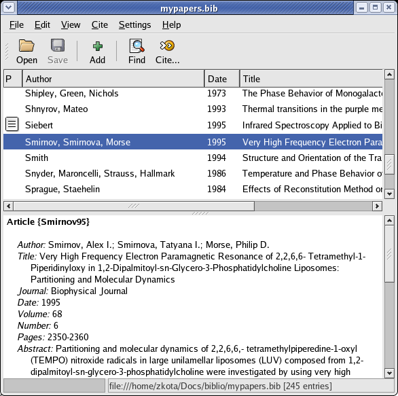398x396 pixels.
Task: Sort entries by the Date column header
Action: coord(222,79)
